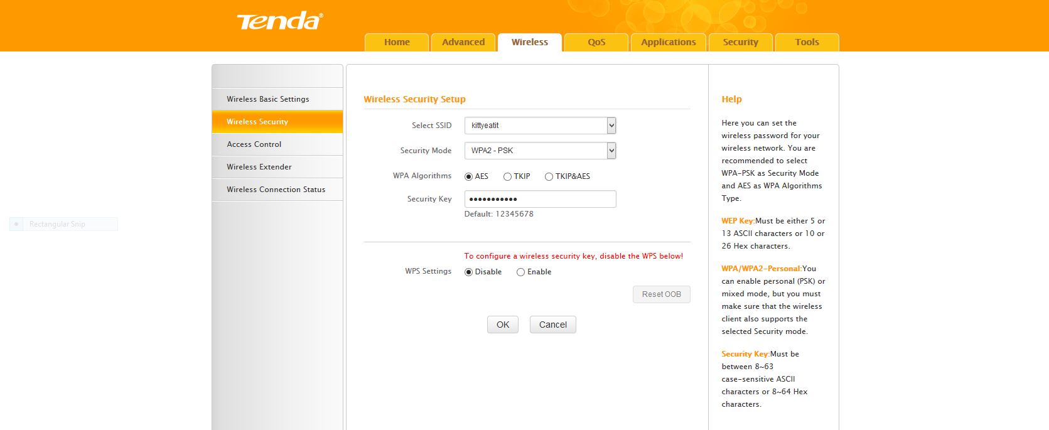View Wireless Connection Status
Screen dimensions: 1049x430
coord(276,190)
